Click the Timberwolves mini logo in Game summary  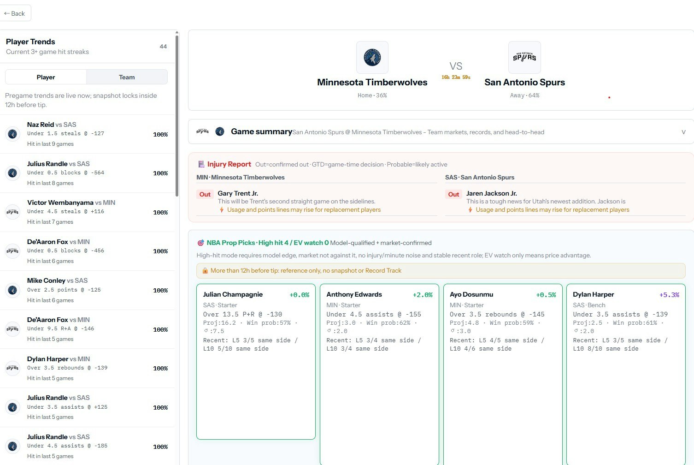click(220, 131)
